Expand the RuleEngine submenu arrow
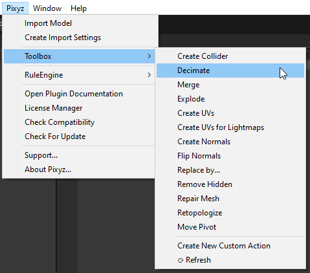The height and width of the screenshot is (273, 310). click(149, 75)
